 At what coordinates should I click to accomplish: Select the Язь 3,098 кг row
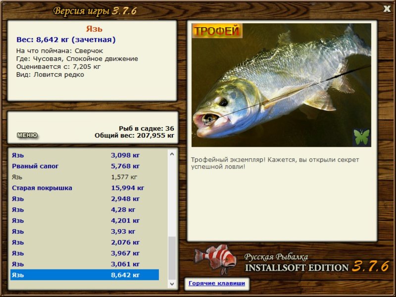[x=85, y=155]
